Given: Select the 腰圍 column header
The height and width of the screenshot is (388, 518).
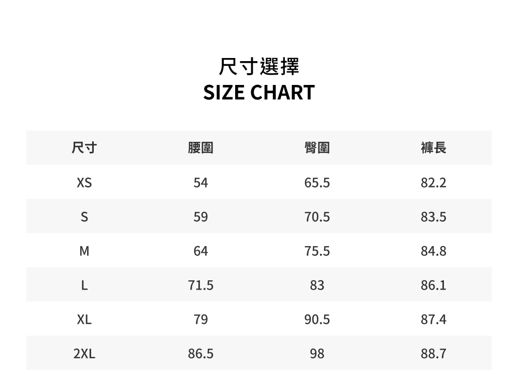Looking at the screenshot, I should coord(200,148).
